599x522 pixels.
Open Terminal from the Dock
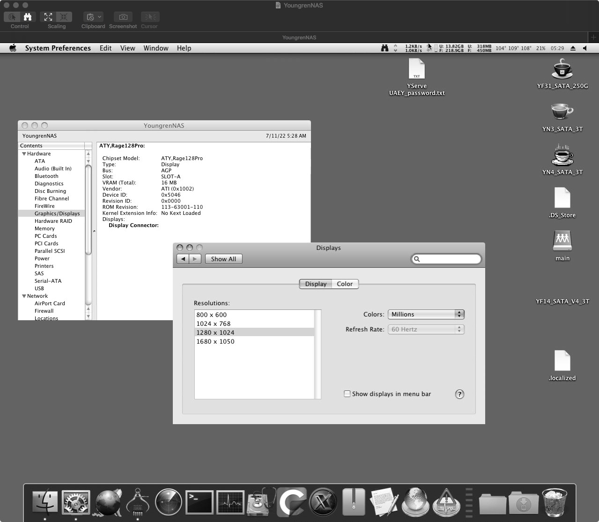[x=200, y=502]
